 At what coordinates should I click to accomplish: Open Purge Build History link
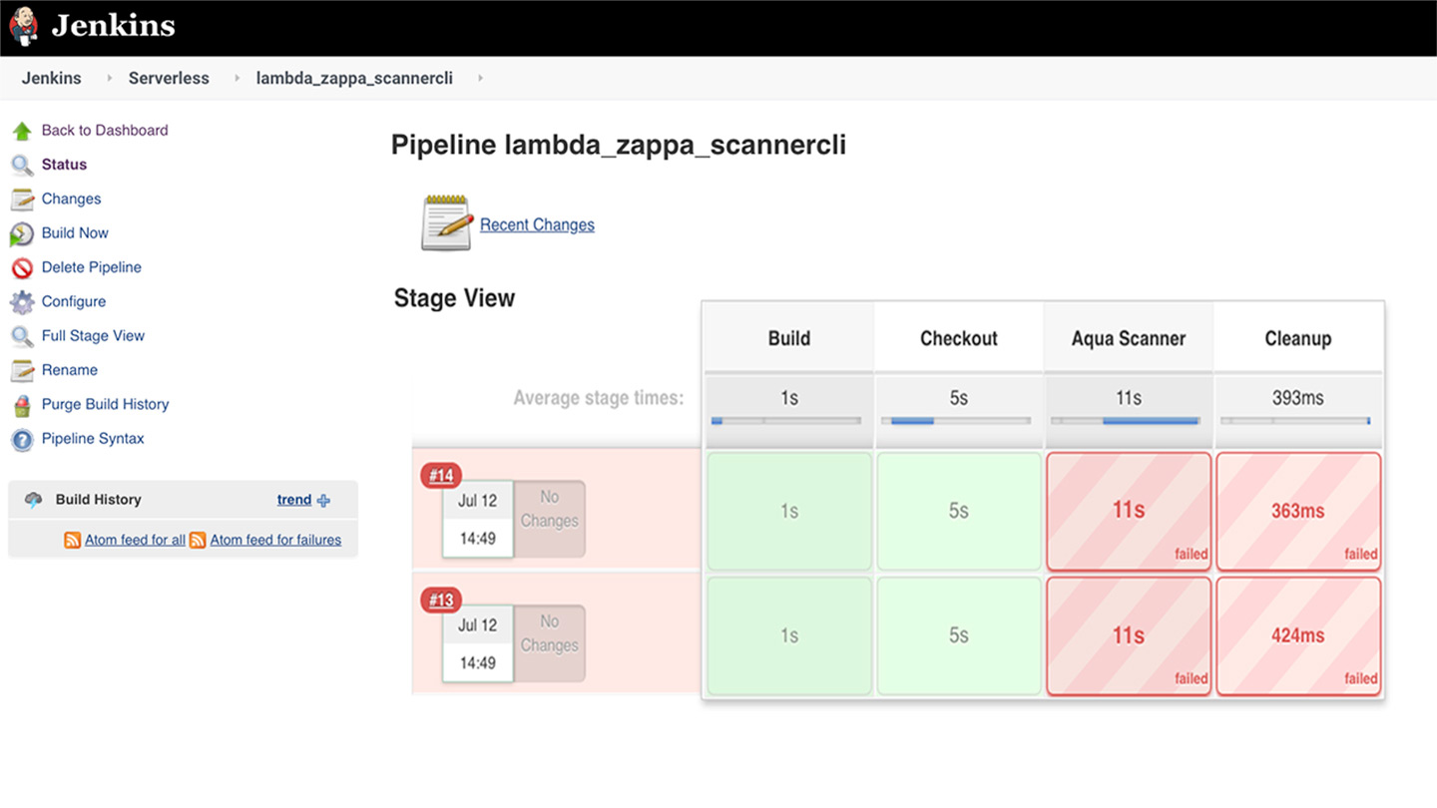(x=105, y=404)
